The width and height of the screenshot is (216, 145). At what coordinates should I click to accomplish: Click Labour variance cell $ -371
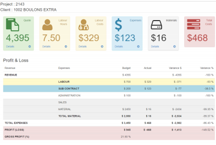pyautogui.click(x=178, y=82)
